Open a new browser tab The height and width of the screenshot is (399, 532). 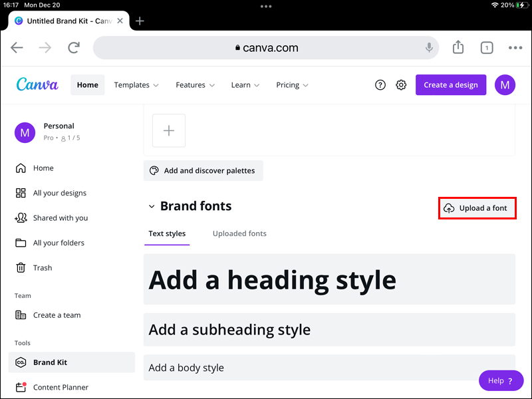(x=140, y=21)
